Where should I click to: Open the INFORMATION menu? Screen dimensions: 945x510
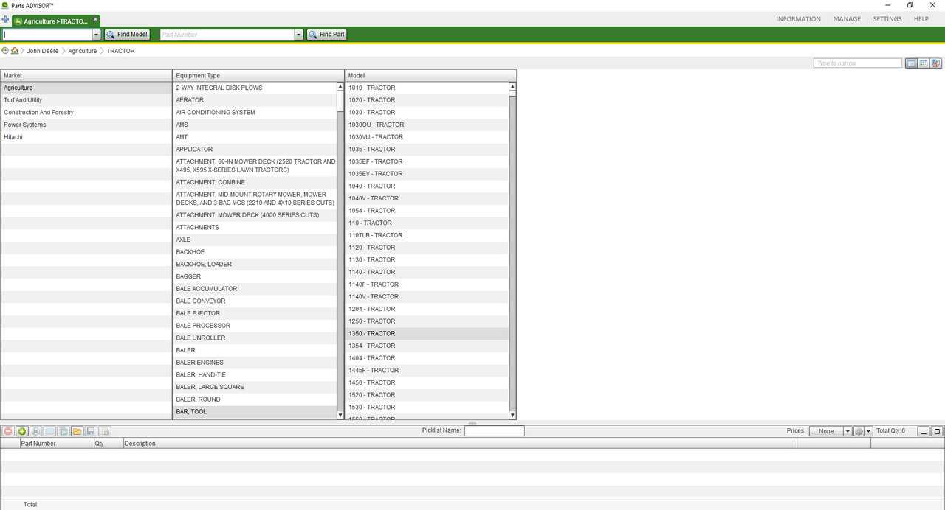tap(798, 19)
